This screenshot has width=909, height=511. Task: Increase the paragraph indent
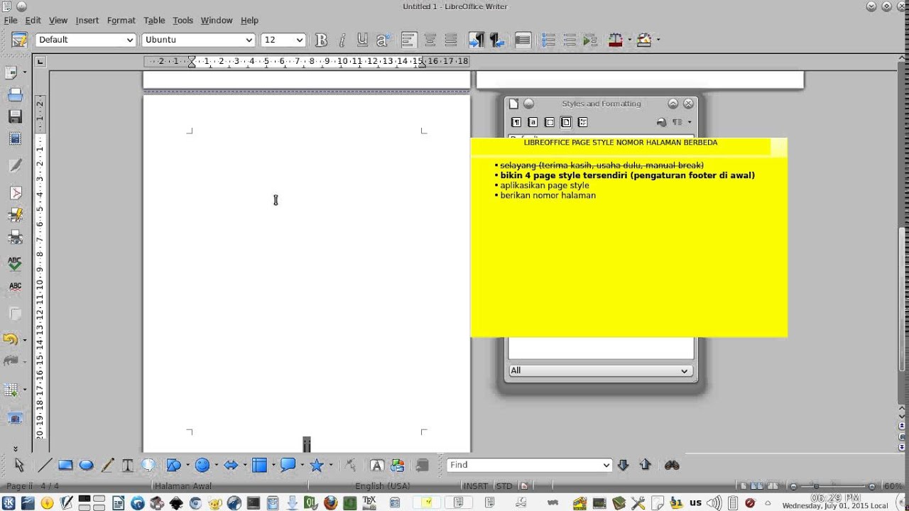coord(589,40)
